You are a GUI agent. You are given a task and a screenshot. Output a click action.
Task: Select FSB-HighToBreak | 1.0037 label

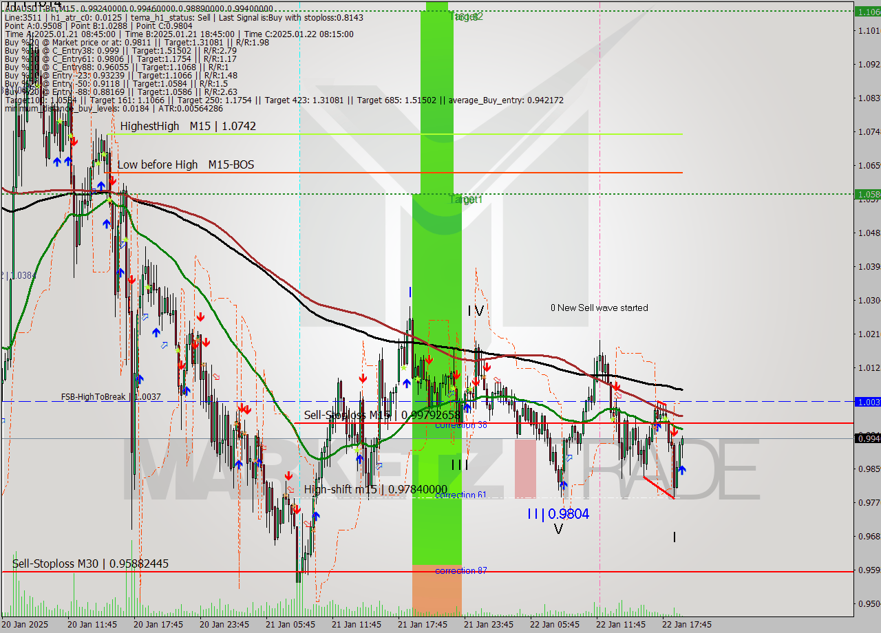coord(111,397)
